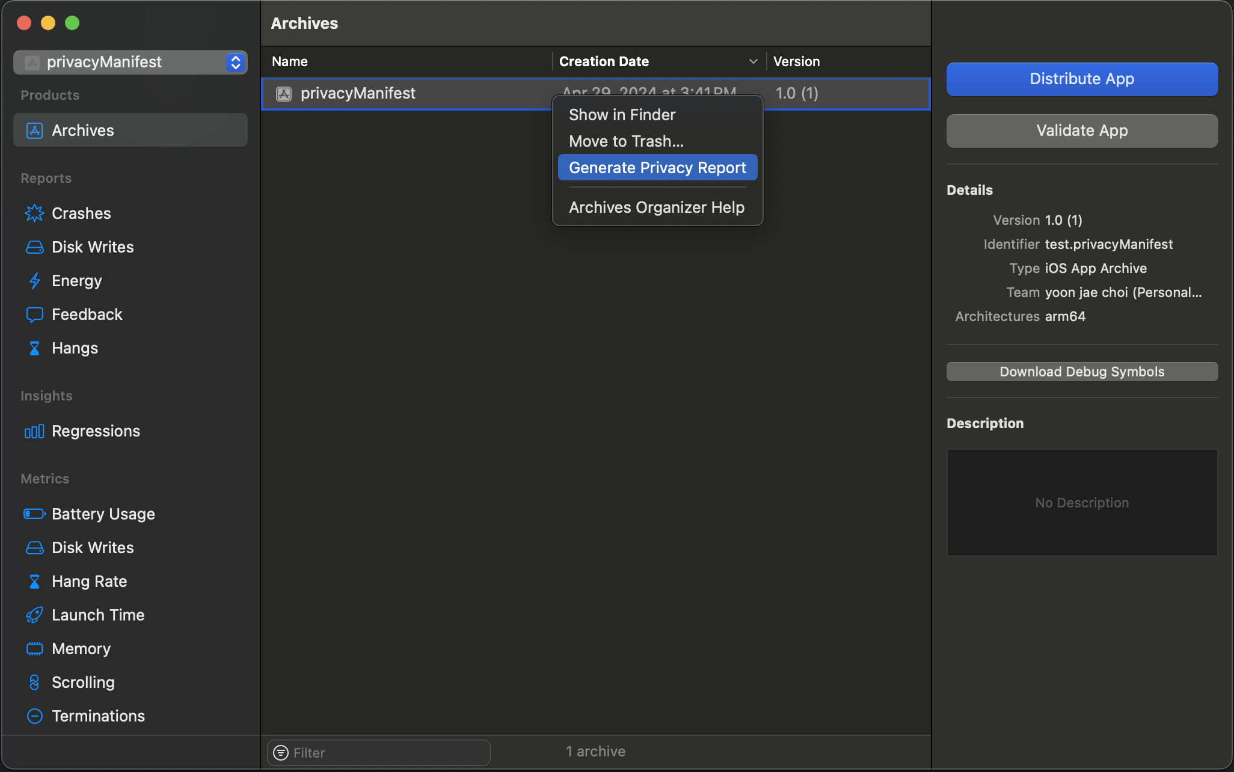Select Show in Finder menu entry
Screen dimensions: 1234x772
point(622,115)
